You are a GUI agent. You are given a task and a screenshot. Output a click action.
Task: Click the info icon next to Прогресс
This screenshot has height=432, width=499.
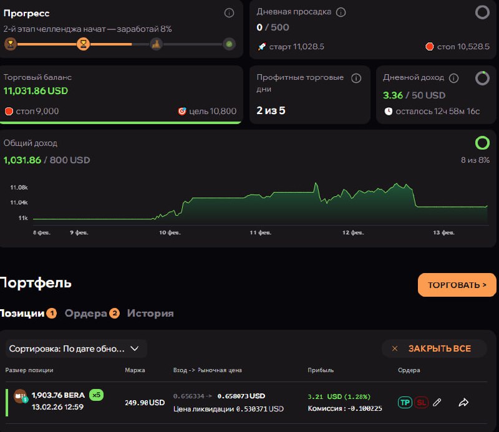point(229,12)
